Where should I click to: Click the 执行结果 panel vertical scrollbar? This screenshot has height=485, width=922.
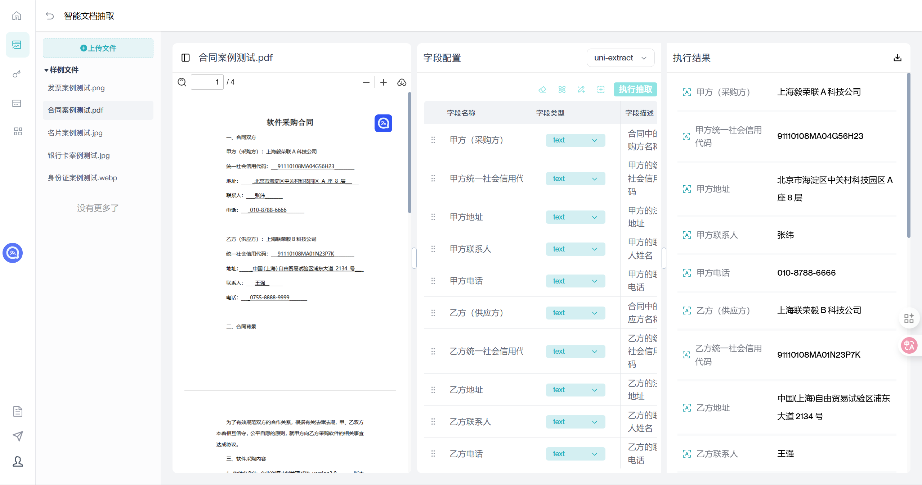click(908, 155)
